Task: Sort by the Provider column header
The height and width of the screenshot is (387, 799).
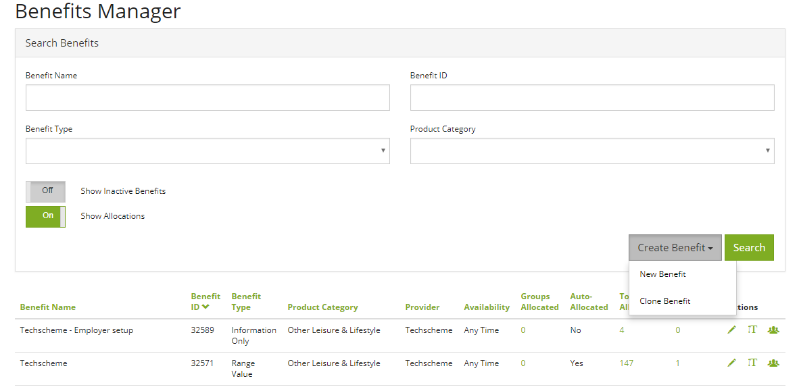Action: coord(422,307)
